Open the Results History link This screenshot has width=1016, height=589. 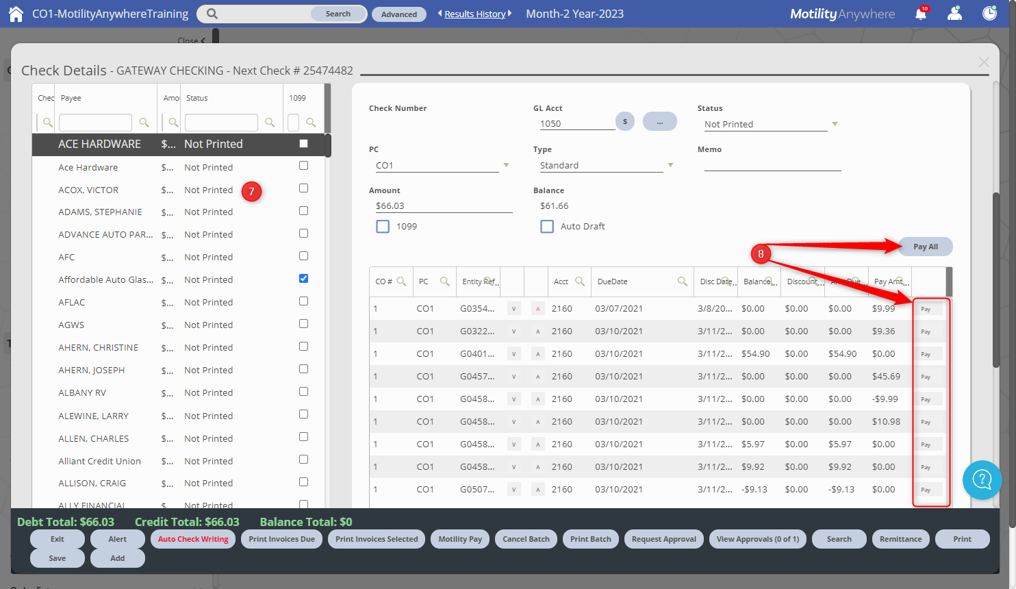click(x=475, y=14)
